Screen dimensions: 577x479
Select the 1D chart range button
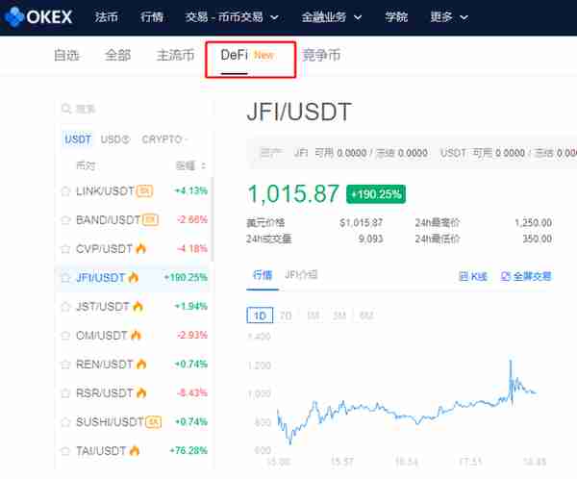tap(260, 315)
